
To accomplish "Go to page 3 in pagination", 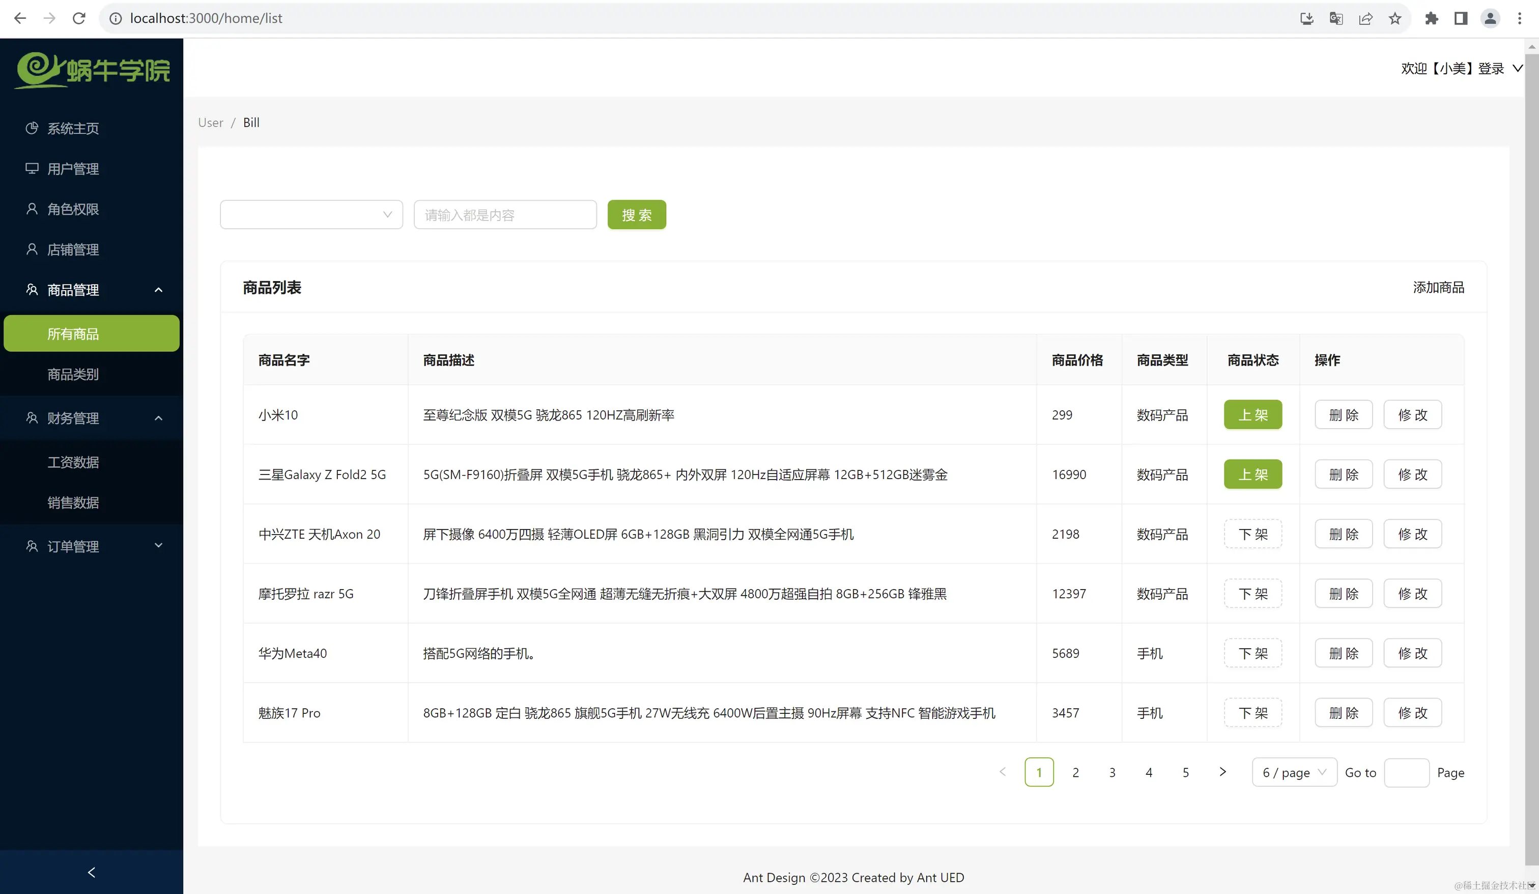I will pyautogui.click(x=1112, y=772).
